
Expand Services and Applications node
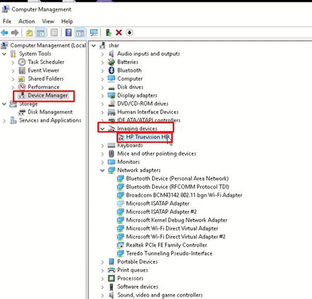click(4, 121)
